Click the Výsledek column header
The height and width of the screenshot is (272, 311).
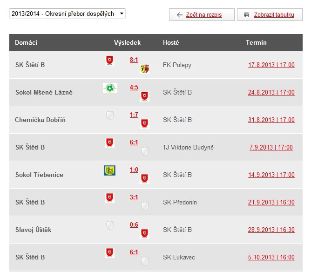pos(127,42)
